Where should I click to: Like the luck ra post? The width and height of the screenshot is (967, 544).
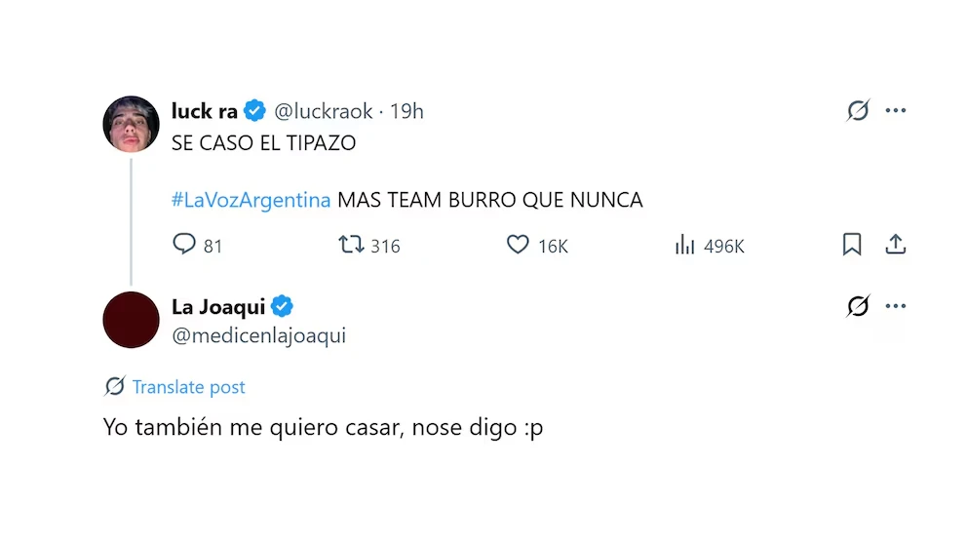point(518,245)
